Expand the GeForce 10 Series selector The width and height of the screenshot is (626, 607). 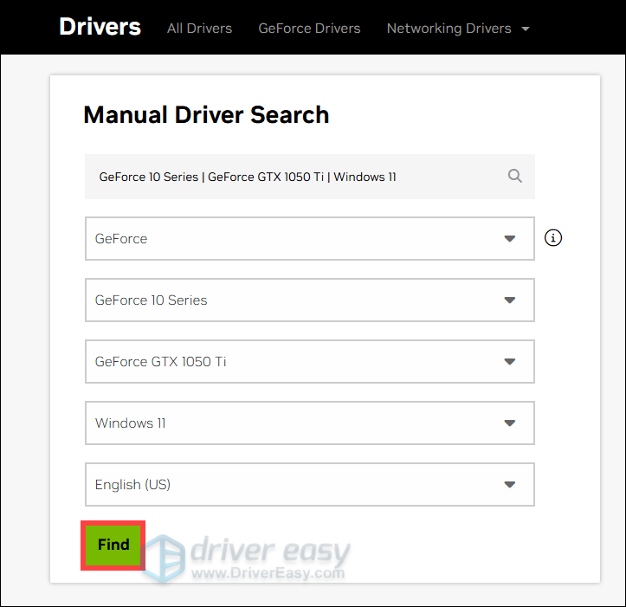294,300
